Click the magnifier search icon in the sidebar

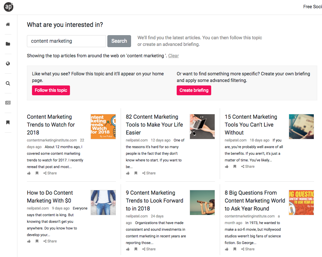pyautogui.click(x=8, y=84)
